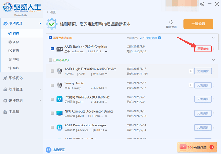Check the Senary Audio checkbox
Image resolution: width=221 pixels, height=154 pixels.
pyautogui.click(x=52, y=85)
